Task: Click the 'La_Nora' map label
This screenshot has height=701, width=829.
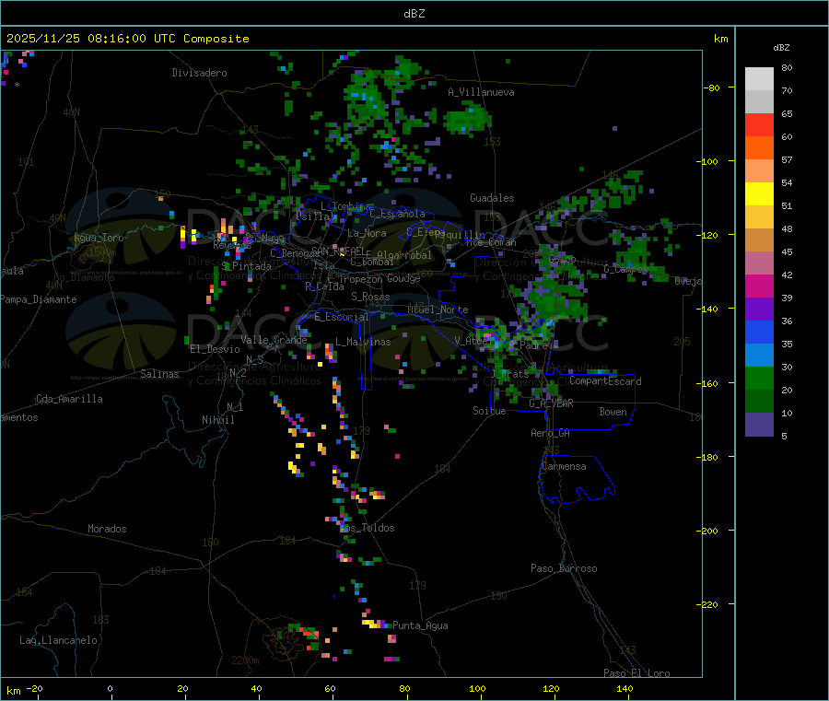Action: click(367, 233)
